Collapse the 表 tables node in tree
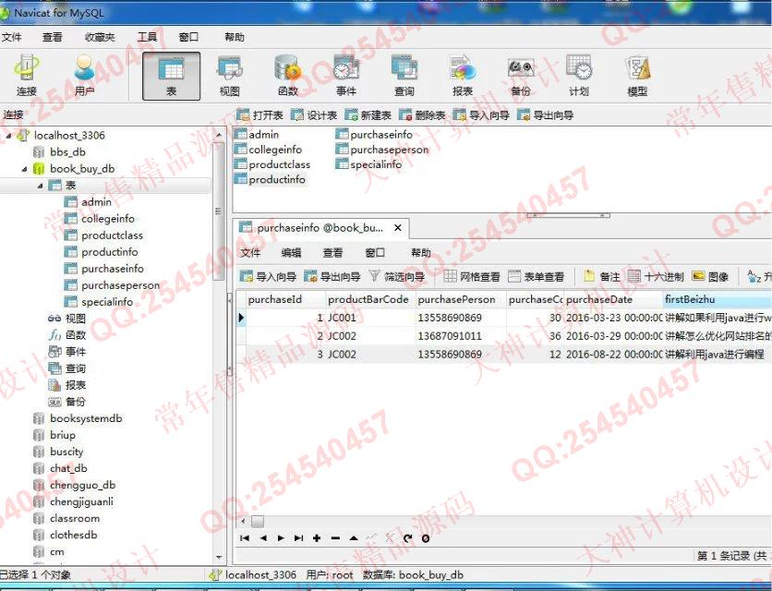This screenshot has width=772, height=591. tap(41, 186)
